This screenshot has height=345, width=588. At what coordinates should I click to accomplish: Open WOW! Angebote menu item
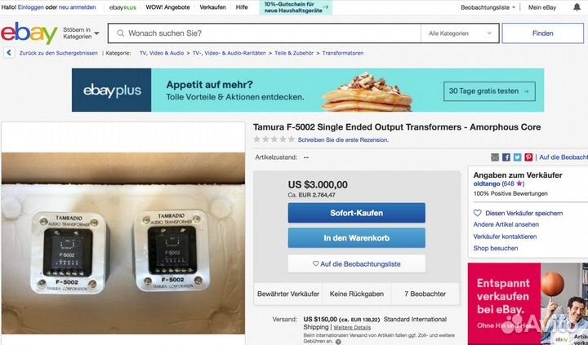tap(167, 7)
